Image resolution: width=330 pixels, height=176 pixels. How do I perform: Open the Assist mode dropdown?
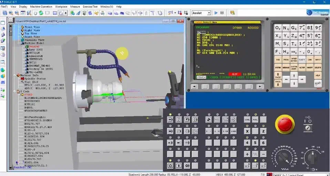click(209, 13)
